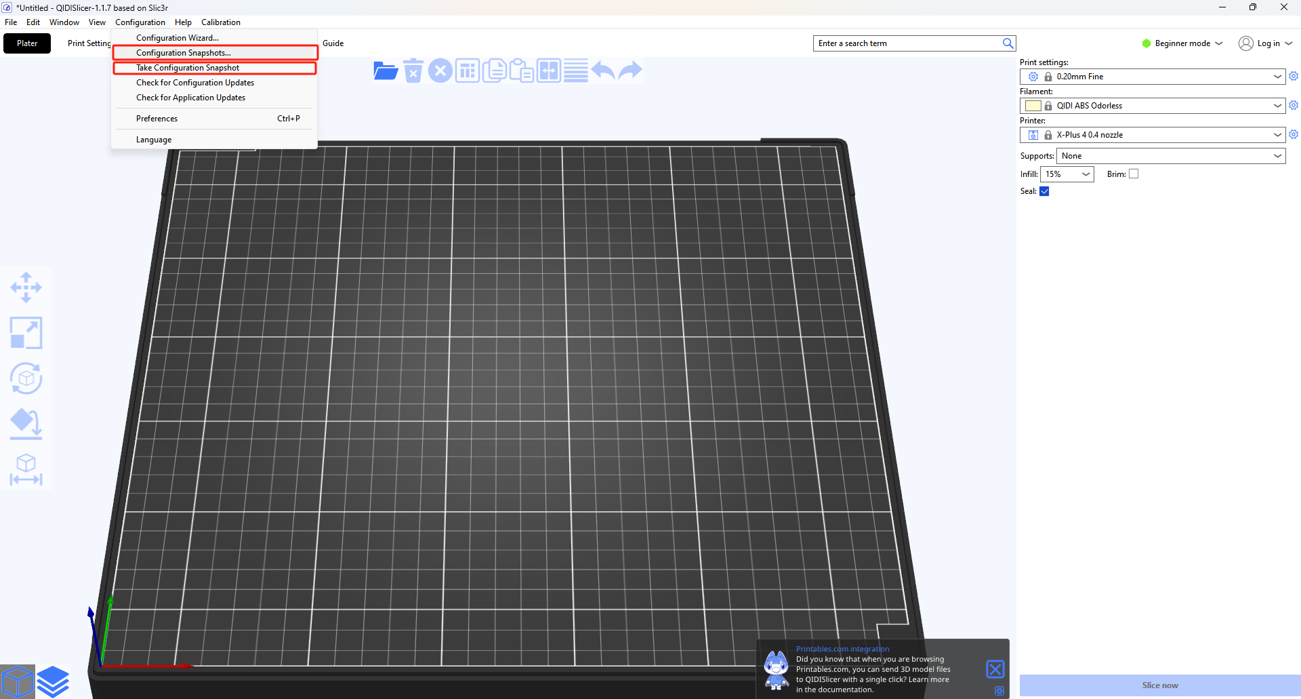Click the open folder icon in toolbar
This screenshot has width=1301, height=699.
[386, 71]
